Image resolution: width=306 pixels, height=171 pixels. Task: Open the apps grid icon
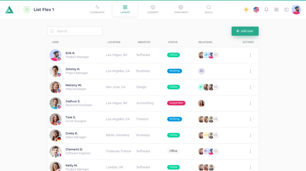[x=276, y=10]
